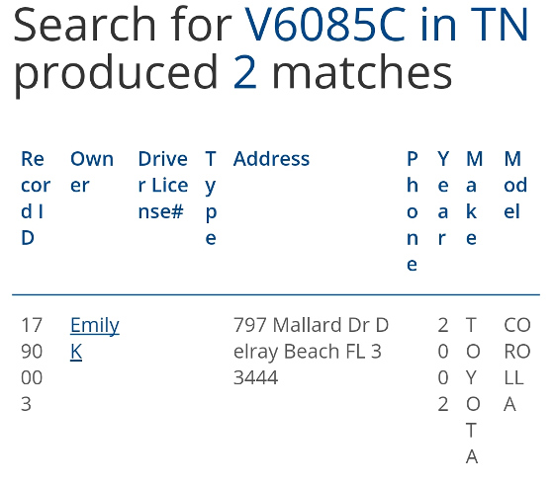
Task: Sort by Year column header
Action: [443, 199]
